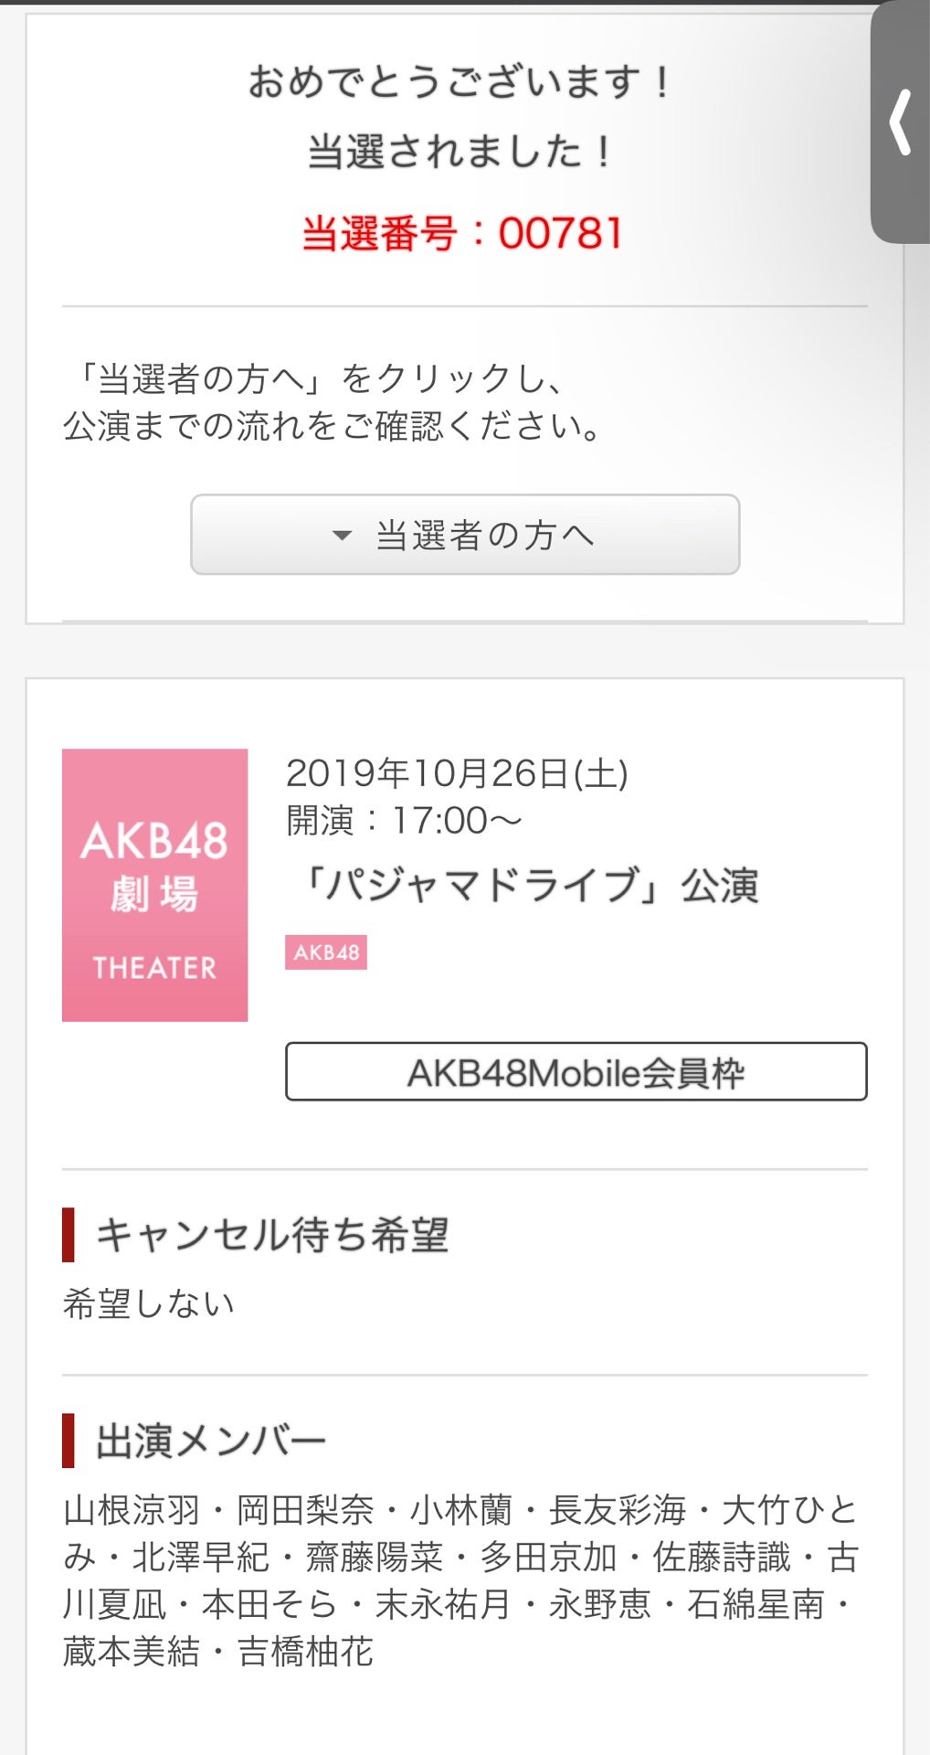930x1755 pixels.
Task: Click the AKB48Mobile会員枠 box
Action: [x=576, y=1071]
